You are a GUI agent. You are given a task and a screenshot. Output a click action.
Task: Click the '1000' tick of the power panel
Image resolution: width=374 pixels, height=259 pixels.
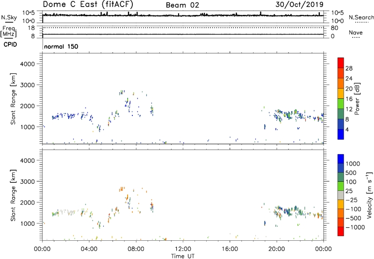(x=27, y=127)
